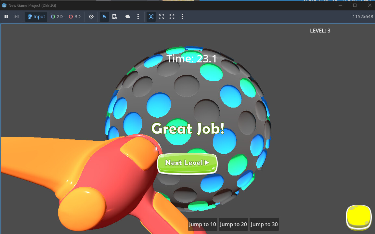Toggle embedded game lock icon
The width and height of the screenshot is (375, 234).
pyautogui.click(x=151, y=17)
